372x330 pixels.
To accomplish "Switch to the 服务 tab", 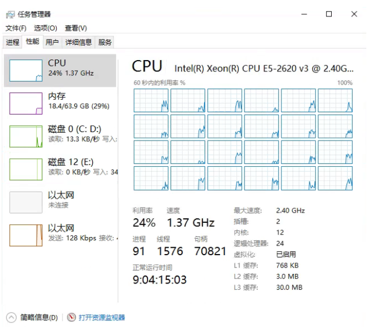I will coord(105,42).
